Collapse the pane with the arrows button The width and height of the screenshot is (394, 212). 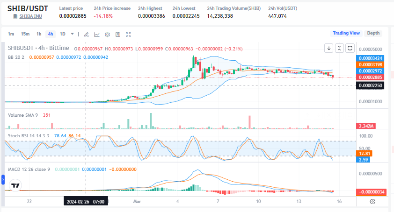pyautogui.click(x=339, y=48)
